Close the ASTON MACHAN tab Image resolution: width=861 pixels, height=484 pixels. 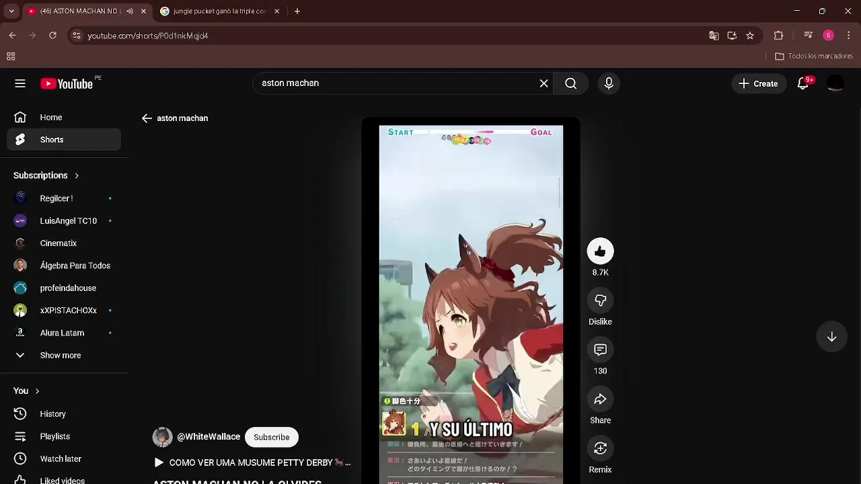pos(143,11)
